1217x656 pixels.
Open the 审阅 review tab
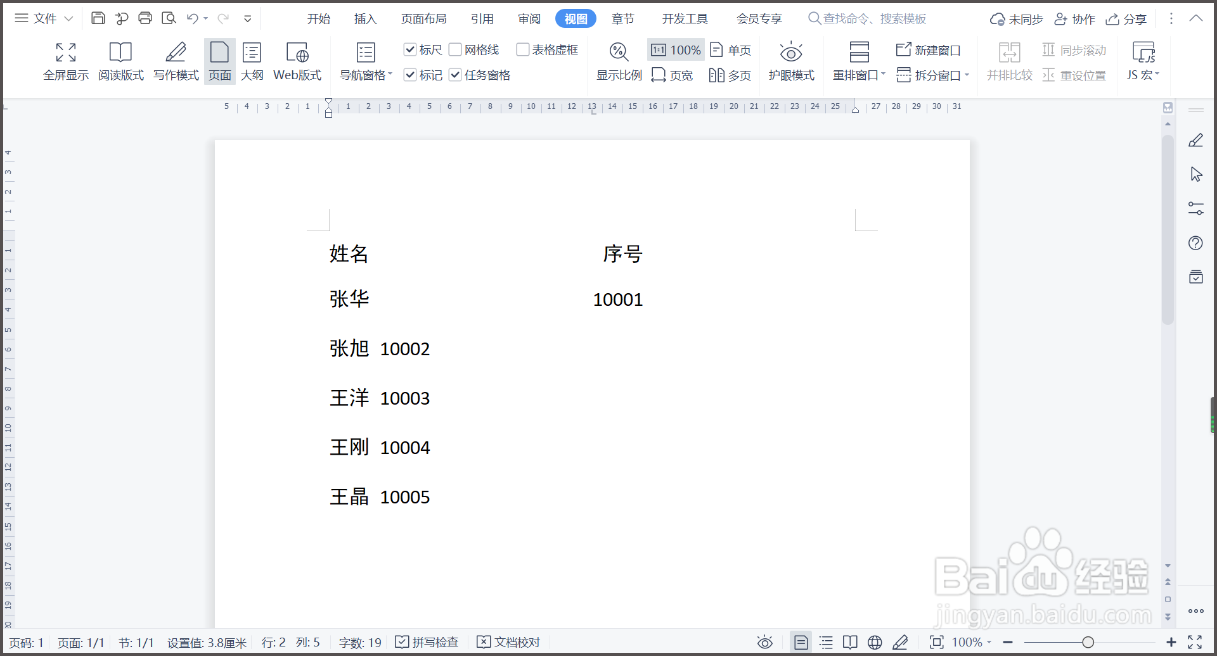[528, 18]
